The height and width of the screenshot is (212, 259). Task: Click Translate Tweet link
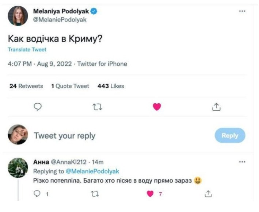tap(27, 49)
